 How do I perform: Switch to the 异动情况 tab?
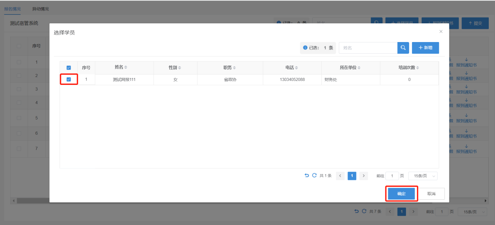(x=41, y=9)
